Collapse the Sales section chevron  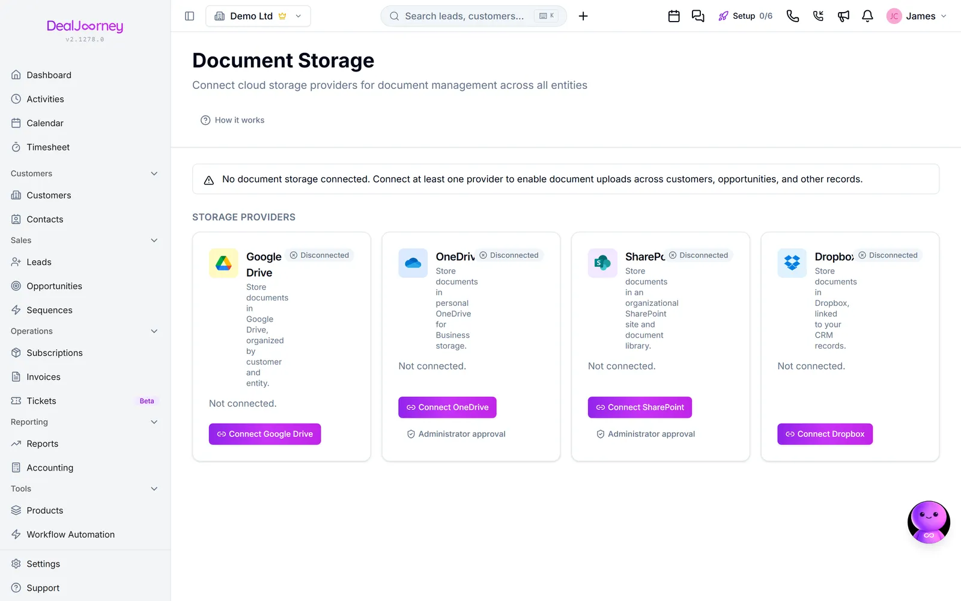tap(154, 240)
